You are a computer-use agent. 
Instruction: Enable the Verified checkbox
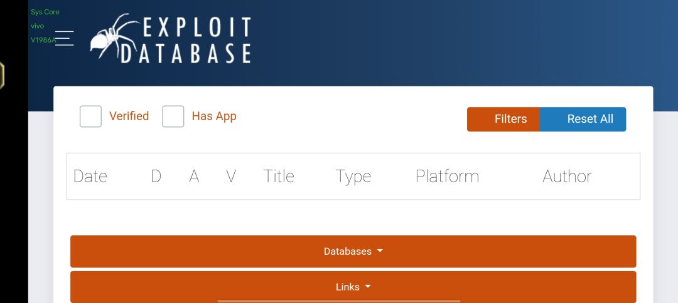[90, 116]
